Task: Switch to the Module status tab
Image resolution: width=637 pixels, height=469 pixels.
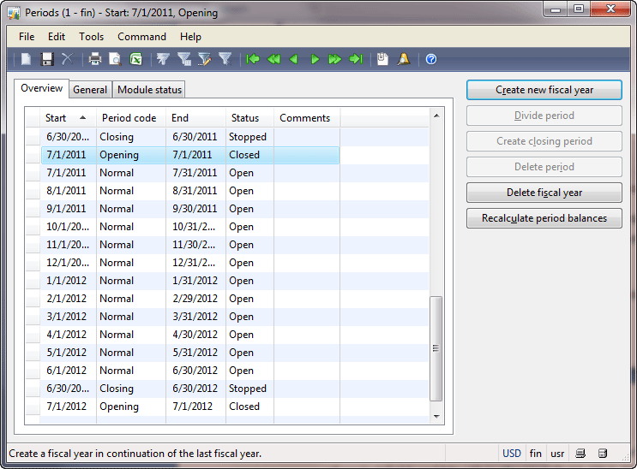Action: [x=149, y=90]
